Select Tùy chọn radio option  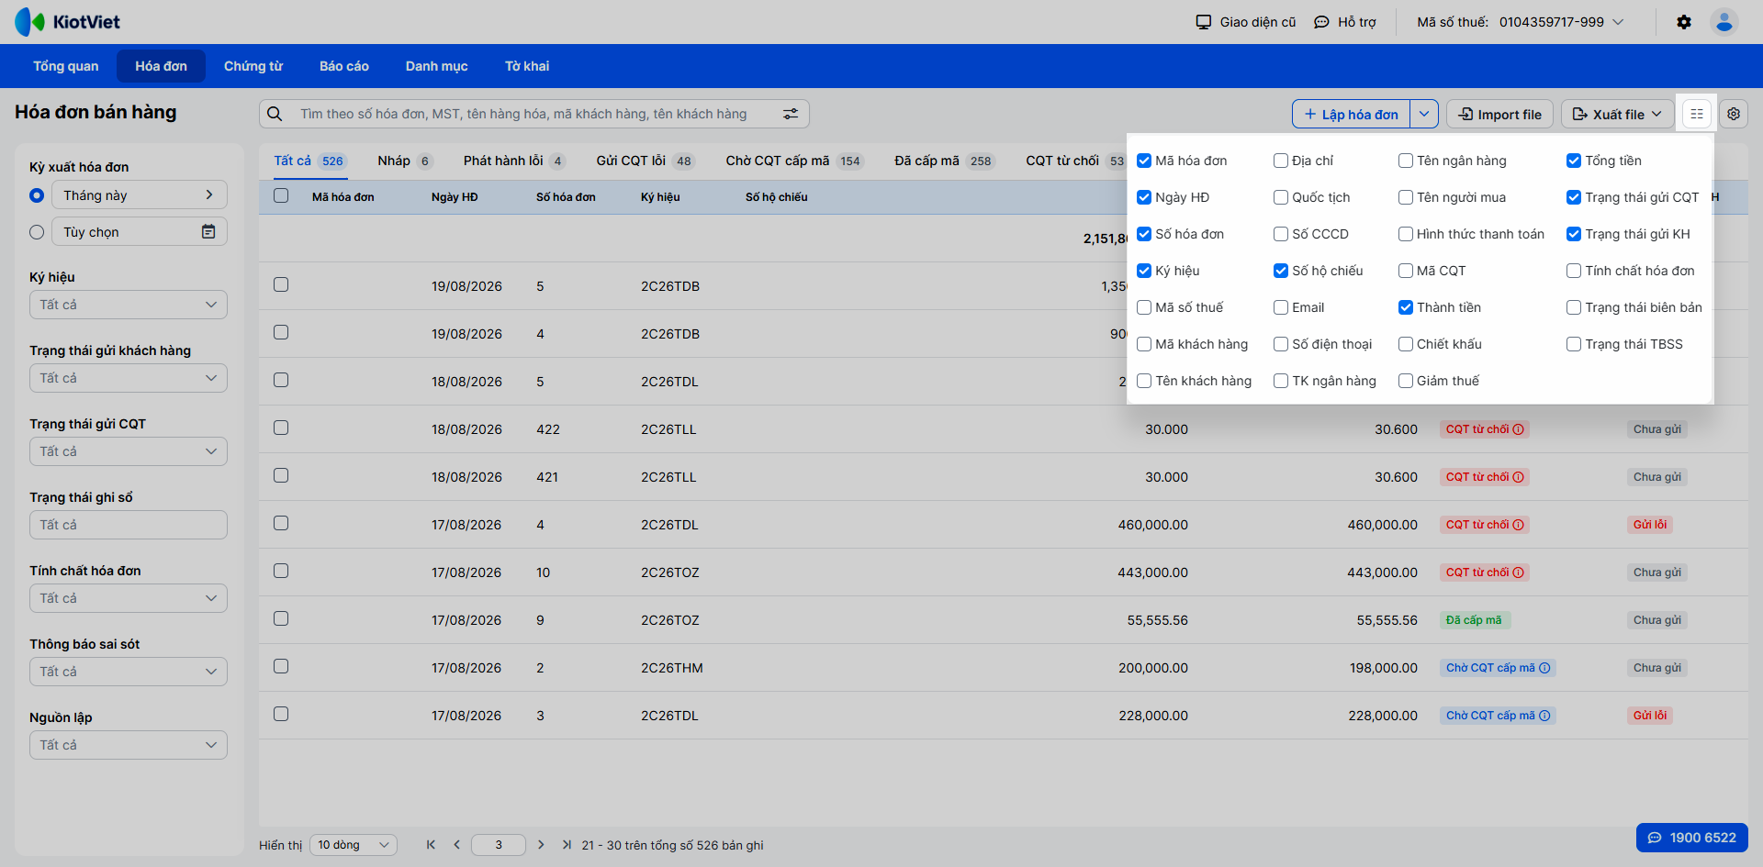click(x=37, y=232)
